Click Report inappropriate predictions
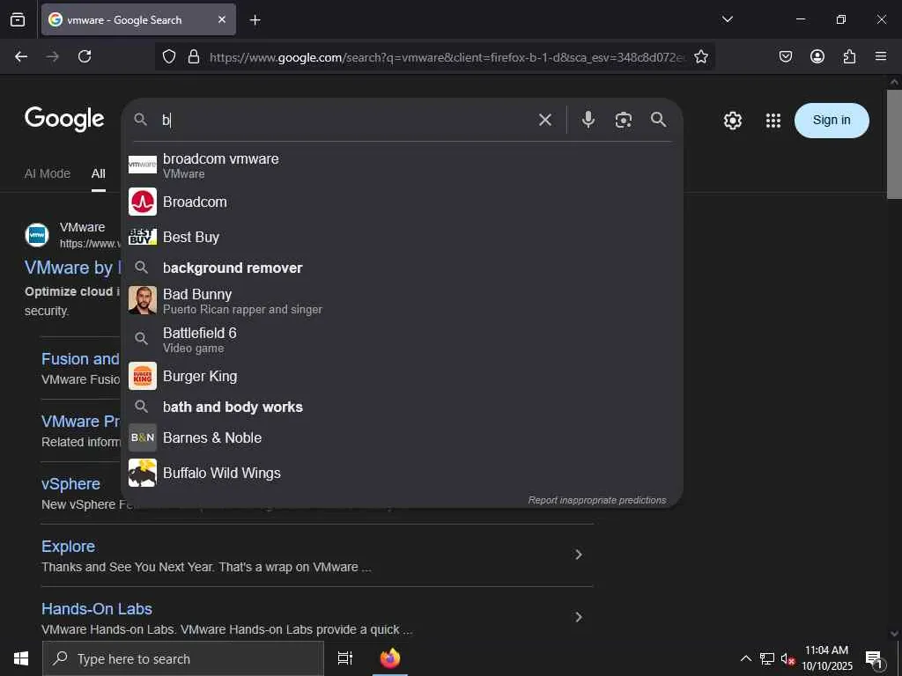Screen dimensions: 902x676 click(x=597, y=500)
